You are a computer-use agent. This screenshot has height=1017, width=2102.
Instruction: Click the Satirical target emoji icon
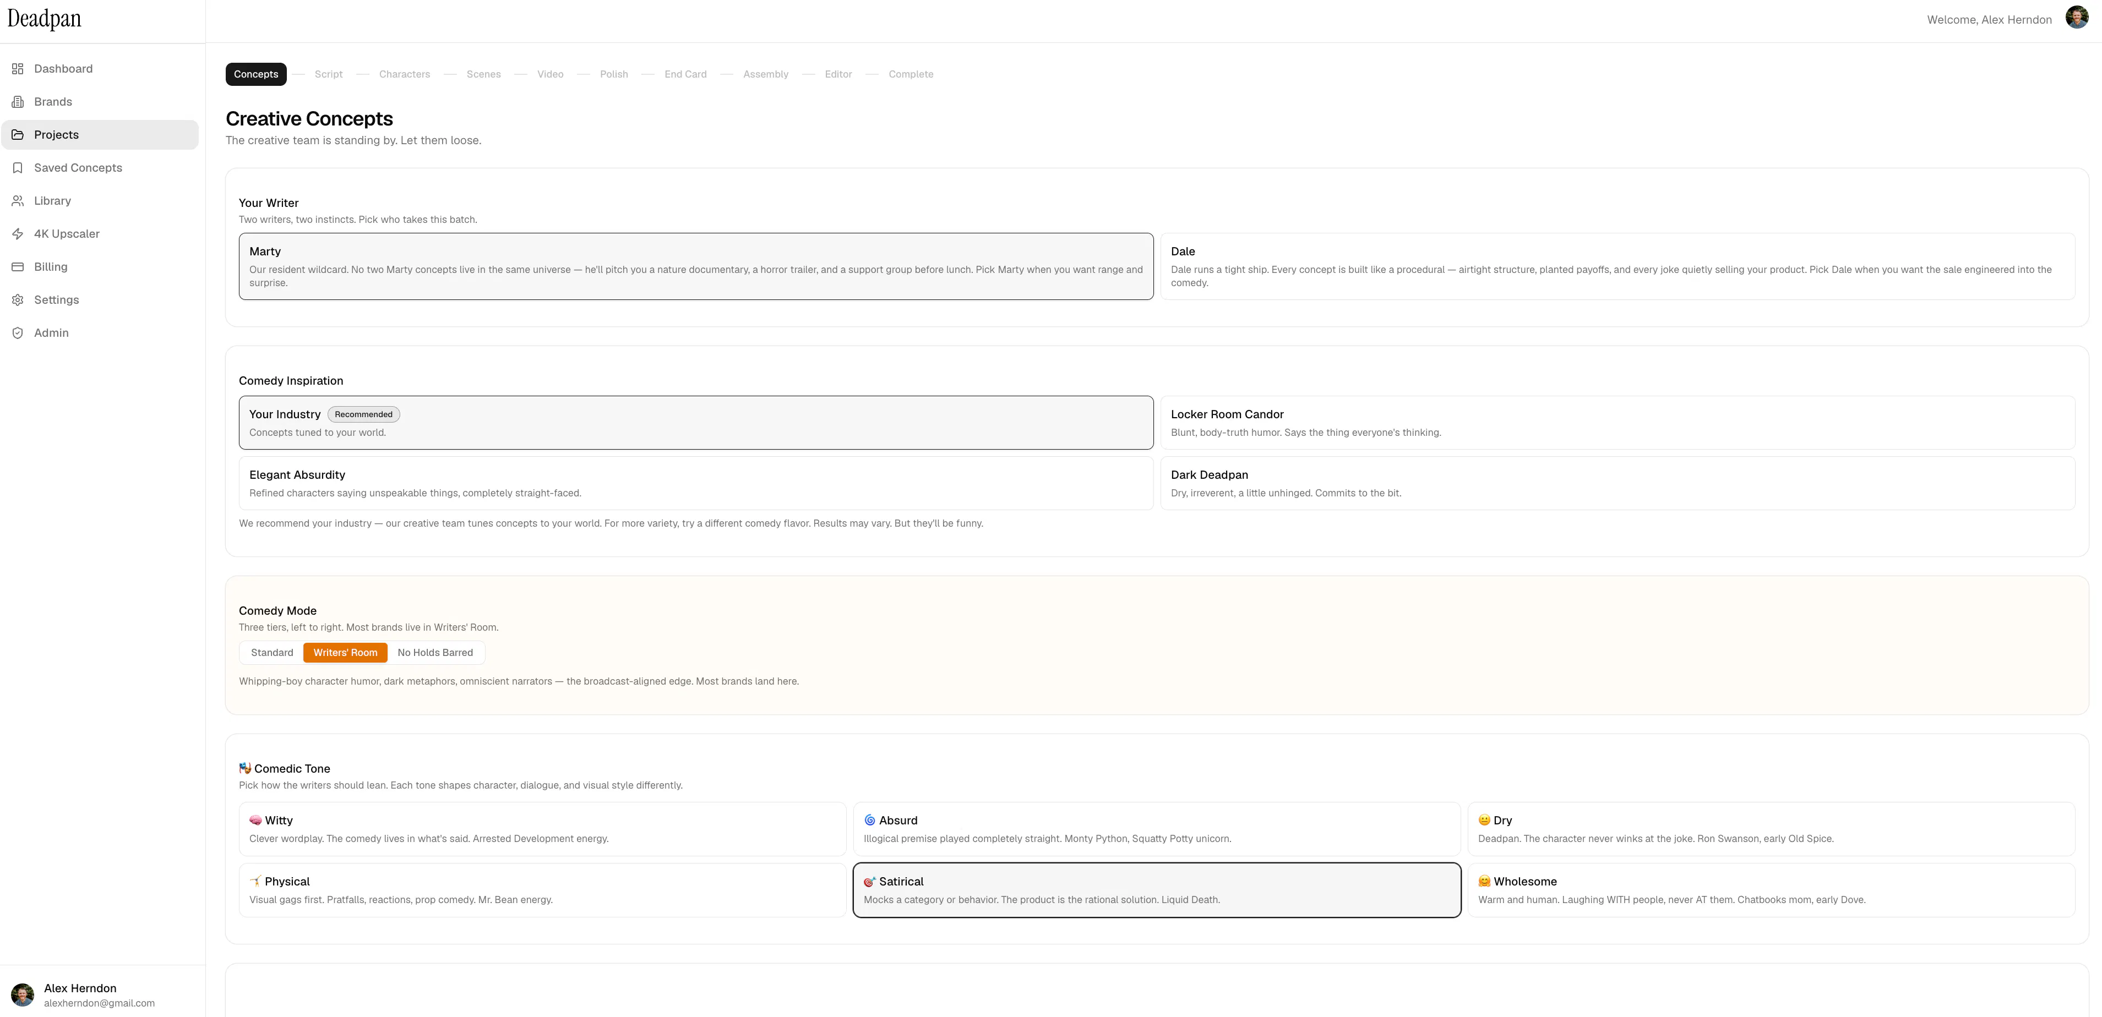pyautogui.click(x=870, y=882)
